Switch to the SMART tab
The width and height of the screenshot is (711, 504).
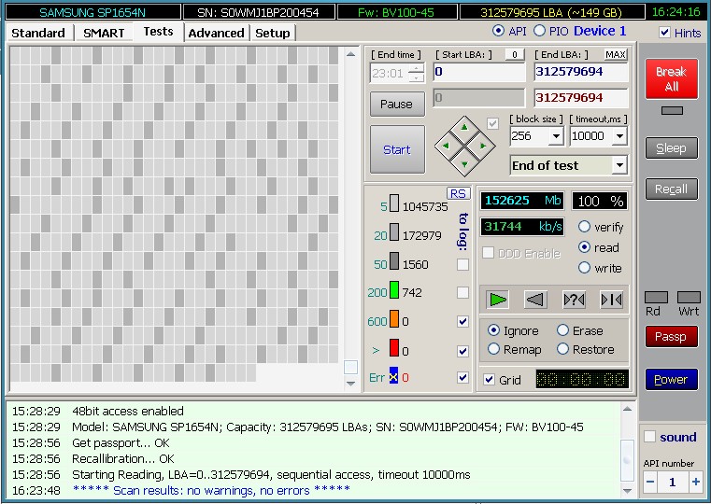click(x=104, y=33)
